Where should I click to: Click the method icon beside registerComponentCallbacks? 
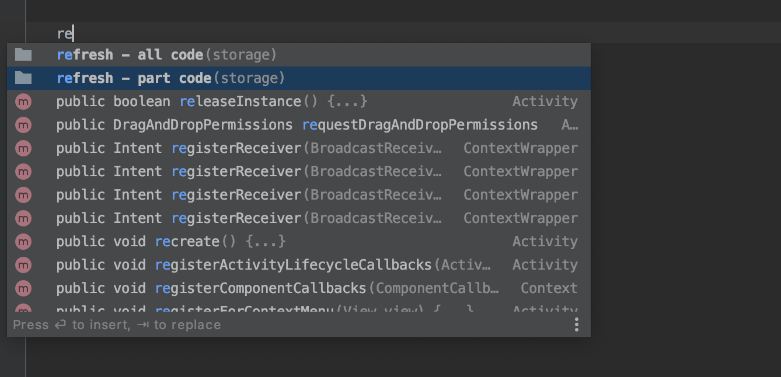click(23, 288)
